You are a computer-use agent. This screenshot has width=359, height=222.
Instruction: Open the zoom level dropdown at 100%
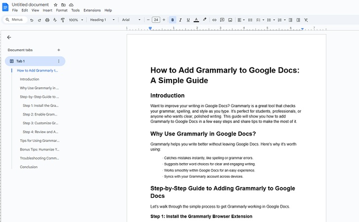tap(76, 20)
